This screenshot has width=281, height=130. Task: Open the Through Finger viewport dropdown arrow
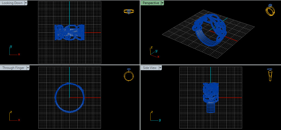(x=28, y=68)
